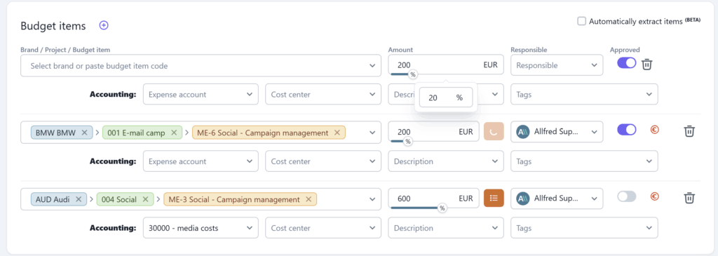
Task: Expand BMW brand/project selector chevron
Action: coord(372,133)
